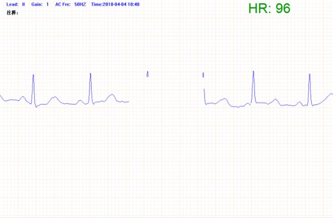
Task: Click the green 'HR: 96' reading
Action: tap(270, 8)
